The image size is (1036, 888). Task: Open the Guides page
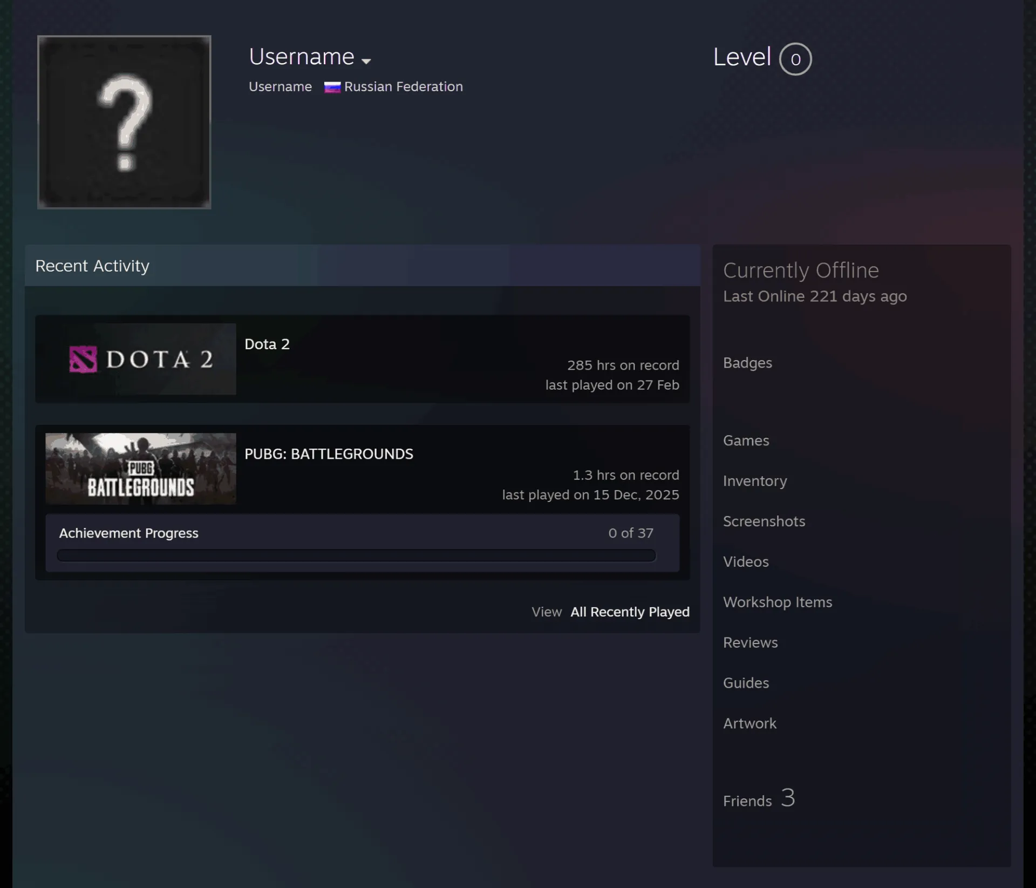pyautogui.click(x=746, y=683)
